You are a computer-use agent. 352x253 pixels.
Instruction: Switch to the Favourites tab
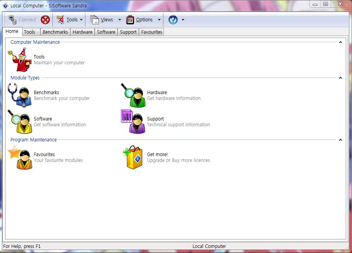point(151,32)
